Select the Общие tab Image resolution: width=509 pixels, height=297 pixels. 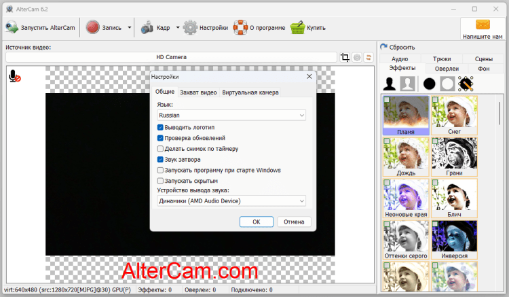(165, 92)
